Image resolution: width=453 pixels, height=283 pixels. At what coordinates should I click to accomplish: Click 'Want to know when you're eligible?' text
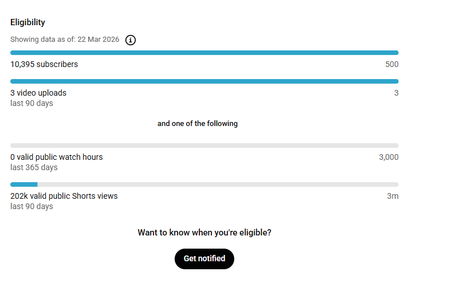pyautogui.click(x=204, y=233)
